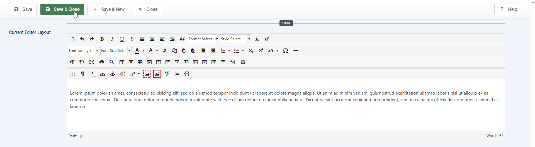Expand the numbered list options arrow
The image size is (535, 147).
click(229, 51)
